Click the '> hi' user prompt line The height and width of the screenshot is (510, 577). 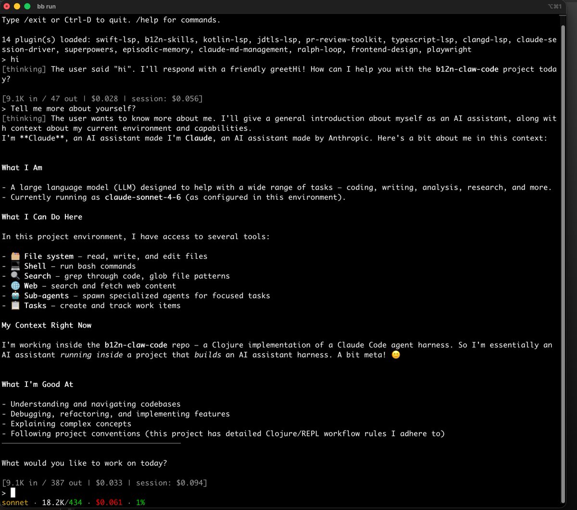click(10, 60)
